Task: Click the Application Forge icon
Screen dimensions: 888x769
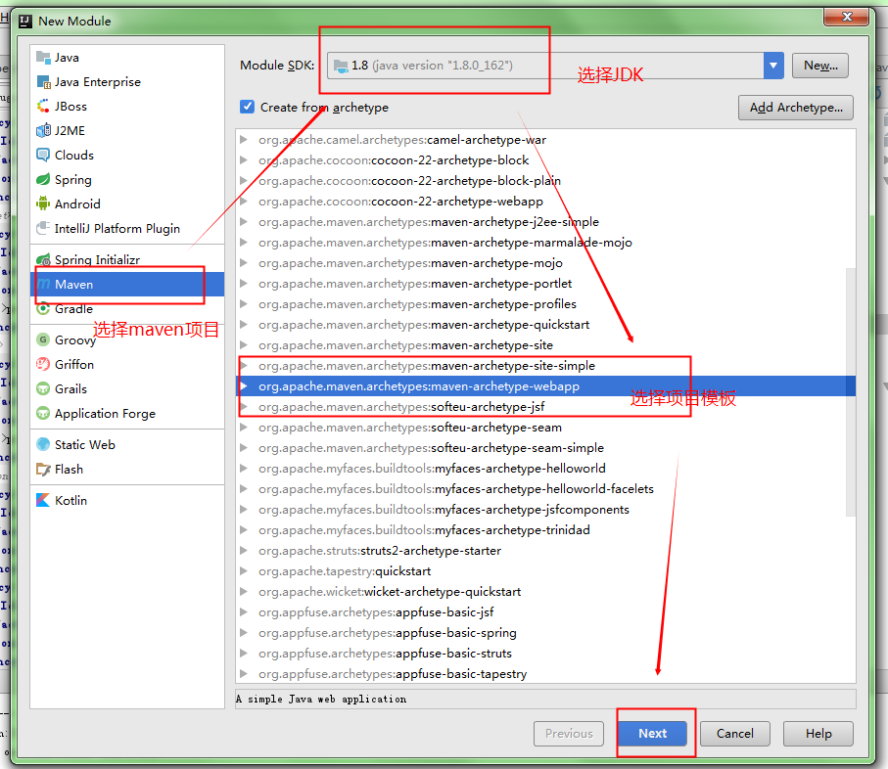Action: (x=43, y=413)
